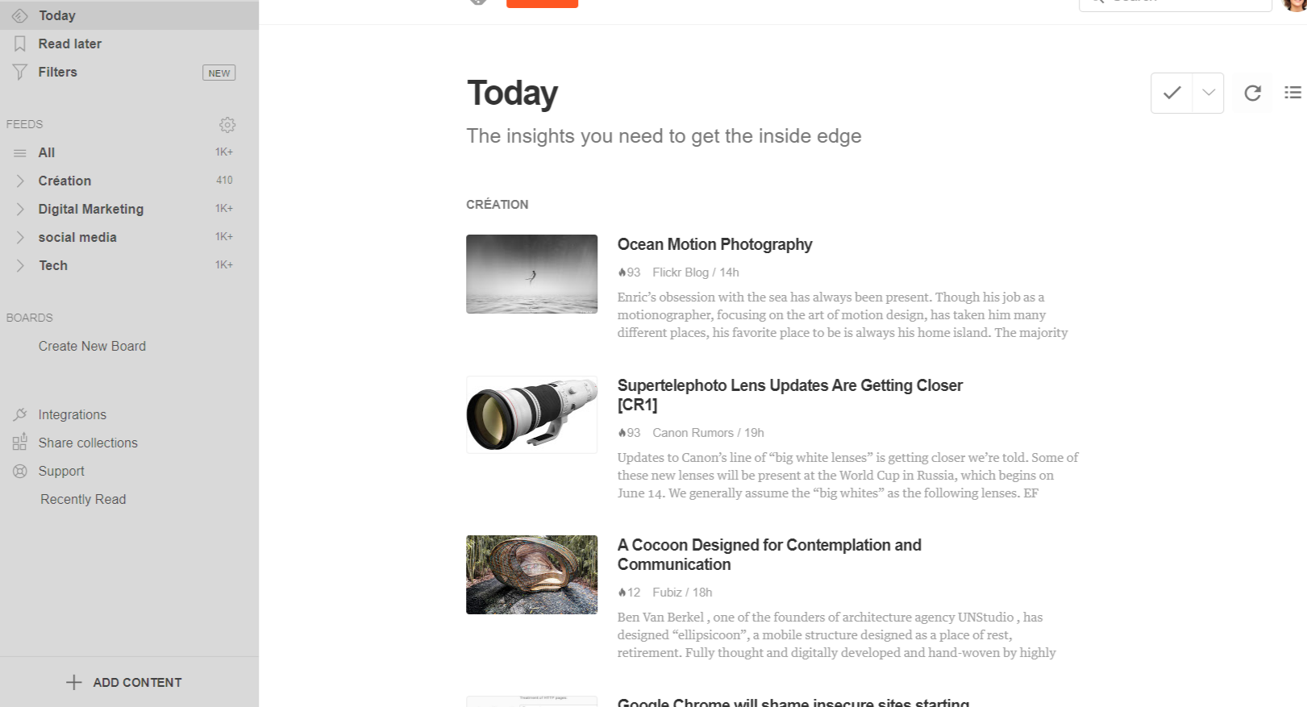Screen dimensions: 1307x707
Task: Click the Share collections icon
Action: pos(20,443)
